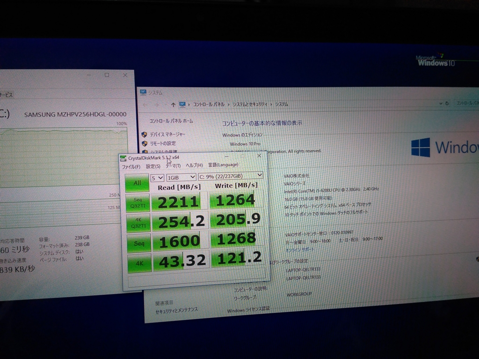Screen dimensions: 479x359
Task: Close the Task Manager window
Action: click(x=125, y=75)
